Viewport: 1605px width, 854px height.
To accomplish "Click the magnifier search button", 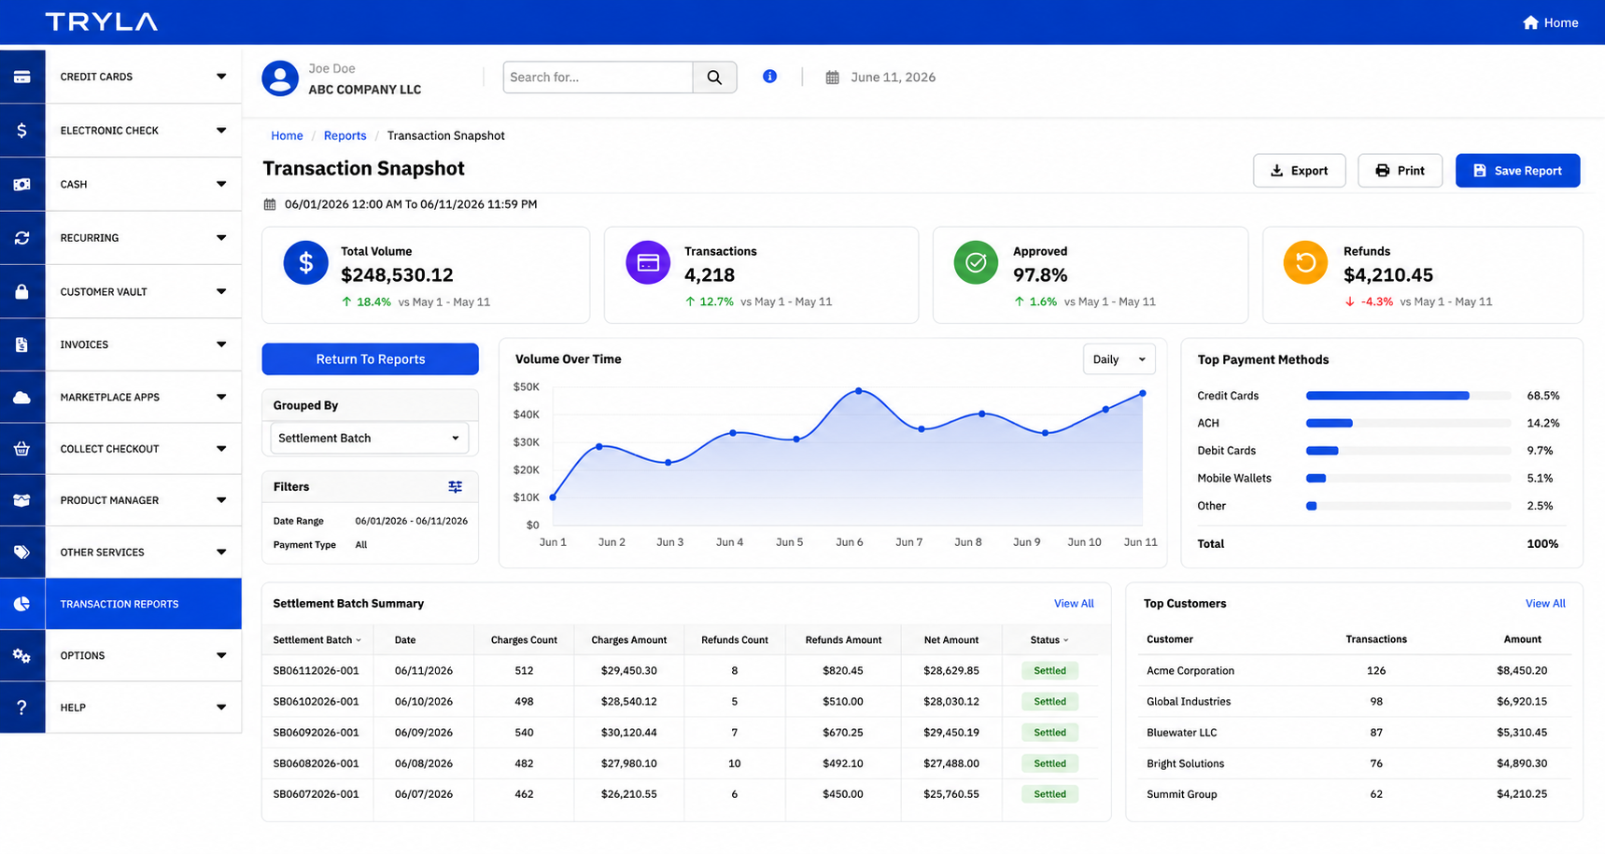I will pos(714,77).
